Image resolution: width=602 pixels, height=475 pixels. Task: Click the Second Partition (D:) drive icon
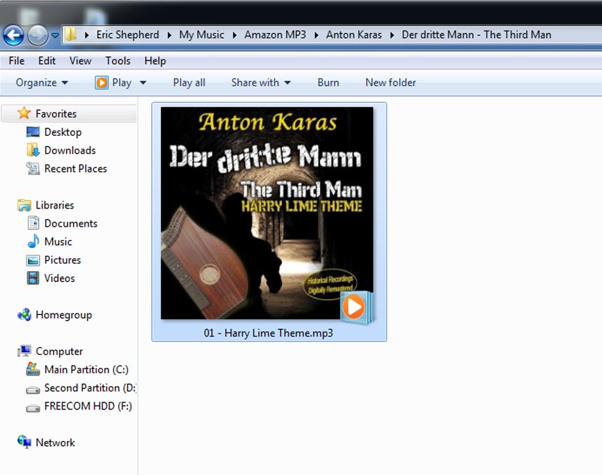[x=33, y=390]
